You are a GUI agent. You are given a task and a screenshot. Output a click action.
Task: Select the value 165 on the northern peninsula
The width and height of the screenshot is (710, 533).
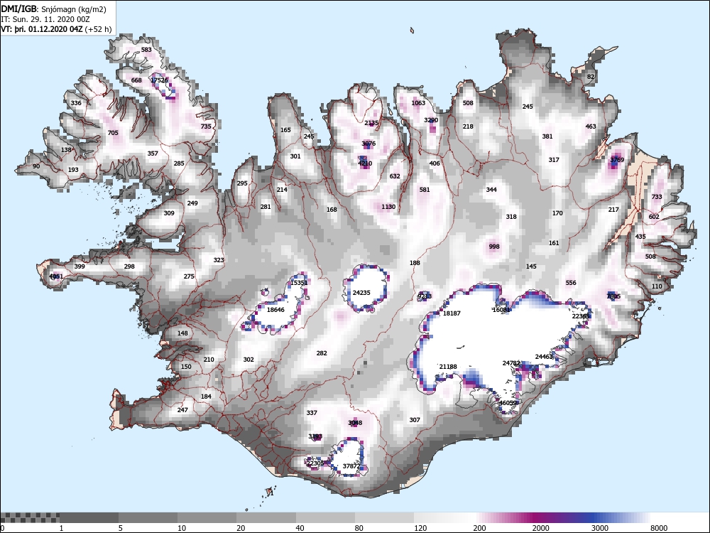(x=285, y=130)
